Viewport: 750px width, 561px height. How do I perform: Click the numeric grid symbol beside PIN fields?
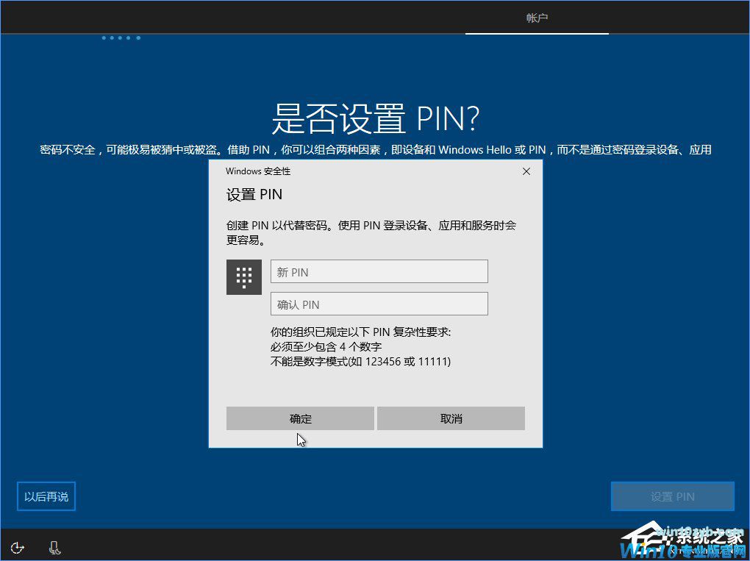243,277
